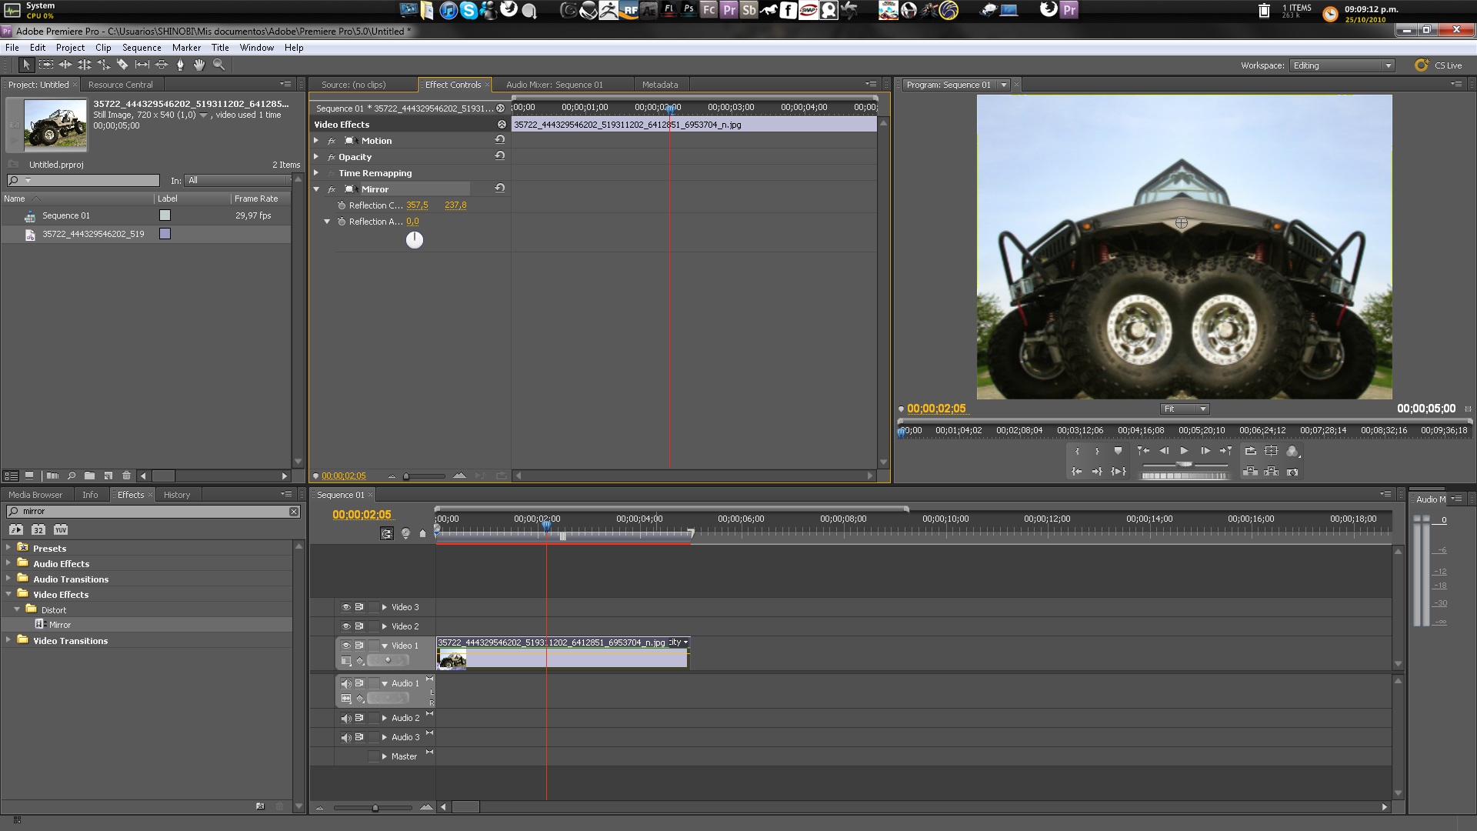
Task: Select the Ripple Edit tool
Action: coord(65,65)
